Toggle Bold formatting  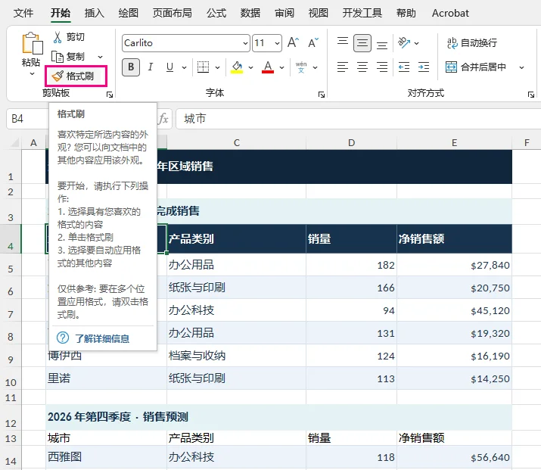131,67
